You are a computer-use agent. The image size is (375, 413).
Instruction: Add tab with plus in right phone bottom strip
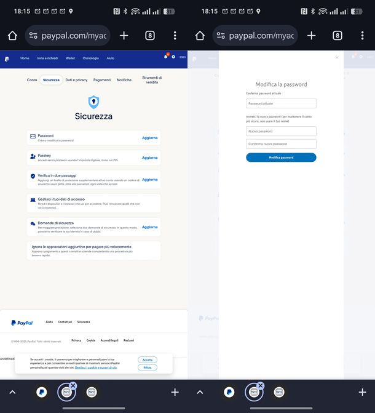[x=362, y=392]
